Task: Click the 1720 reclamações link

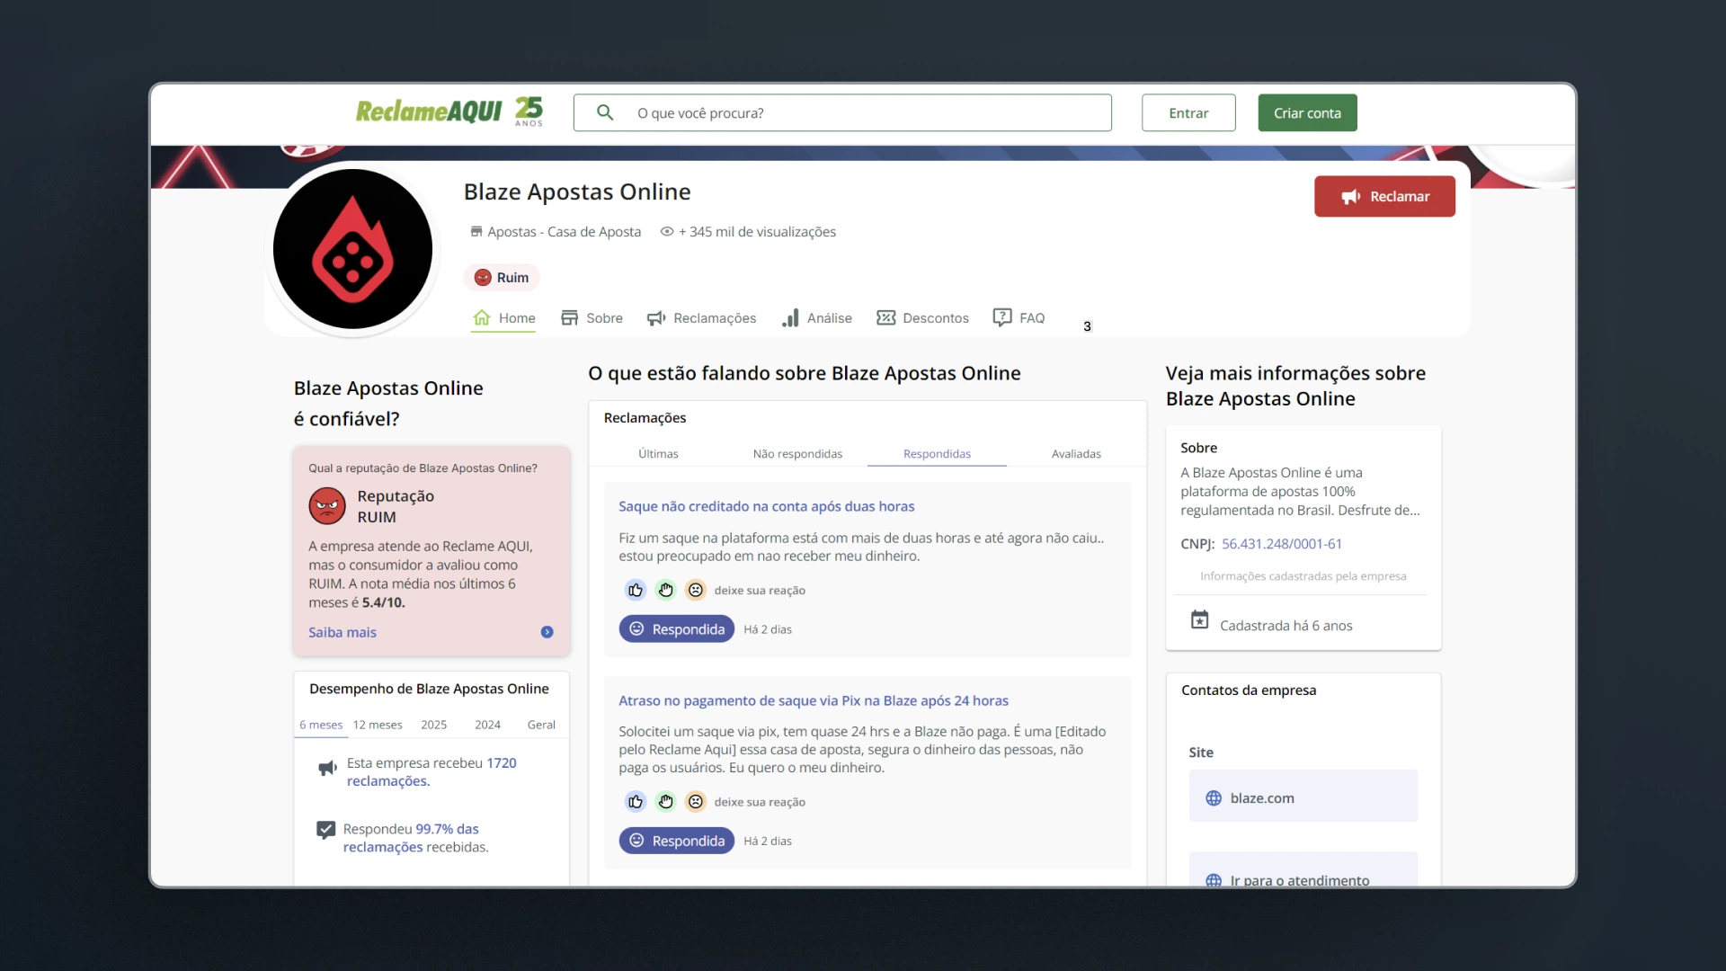Action: point(431,771)
